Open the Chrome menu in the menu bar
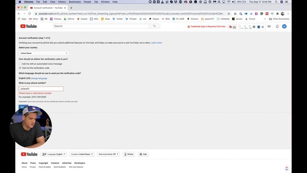 (x=29, y=2)
